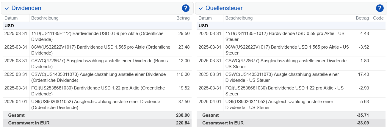Open help for the Quellensteuer section
387x128 pixels.
(x=380, y=8)
